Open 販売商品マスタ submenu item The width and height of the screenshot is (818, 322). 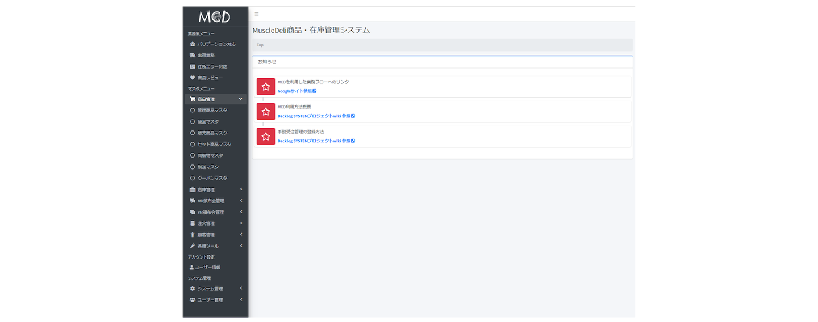(216, 133)
